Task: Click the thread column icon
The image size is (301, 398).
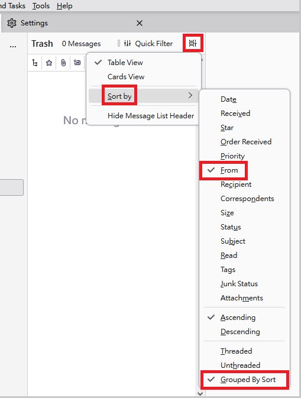Action: [35, 63]
